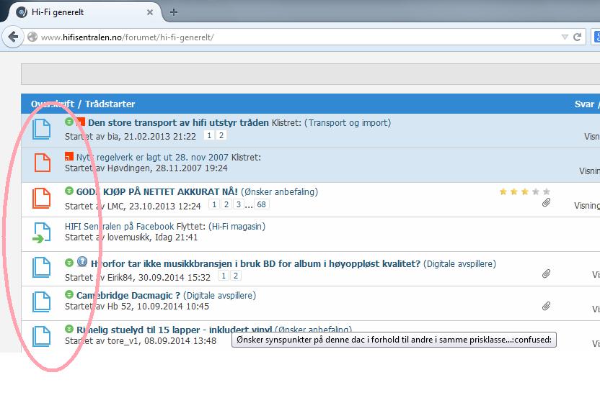Filter by Transport og import prefix
The height and width of the screenshot is (403, 600).
point(348,122)
